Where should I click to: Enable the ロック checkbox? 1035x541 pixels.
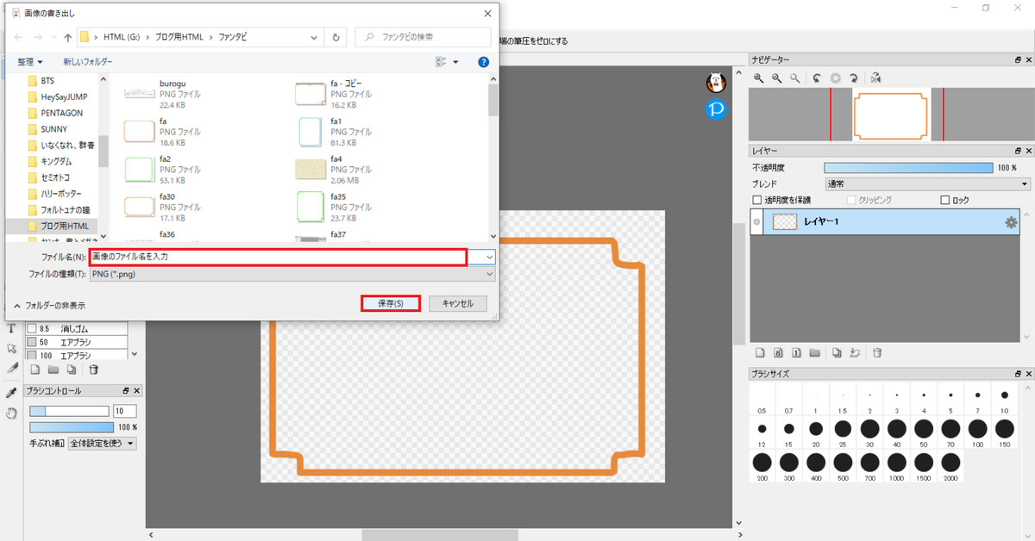click(945, 200)
